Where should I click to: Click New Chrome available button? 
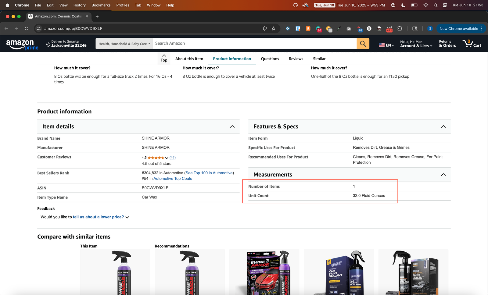(459, 29)
